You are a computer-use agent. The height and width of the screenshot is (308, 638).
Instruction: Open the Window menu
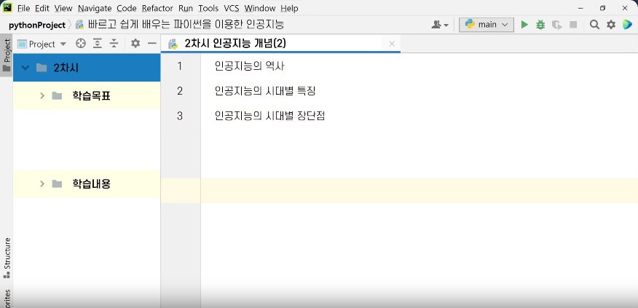pos(260,8)
